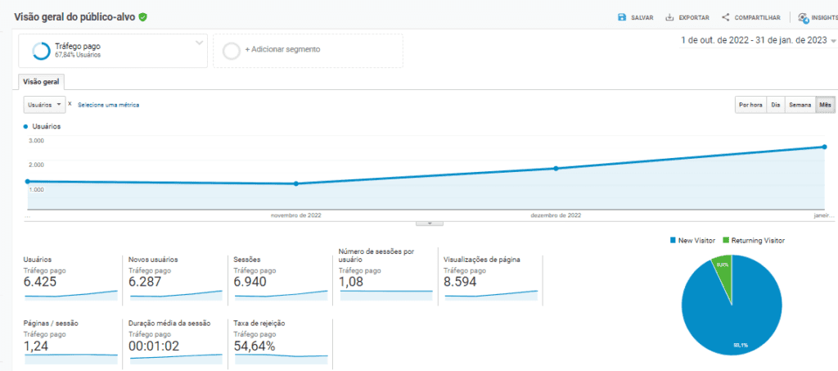Viewport: 838px width, 371px height.
Task: Click the dezembro de 2022 data point
Action: point(556,169)
